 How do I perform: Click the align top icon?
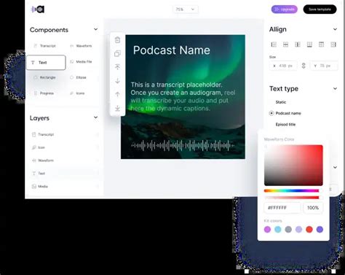point(321,44)
